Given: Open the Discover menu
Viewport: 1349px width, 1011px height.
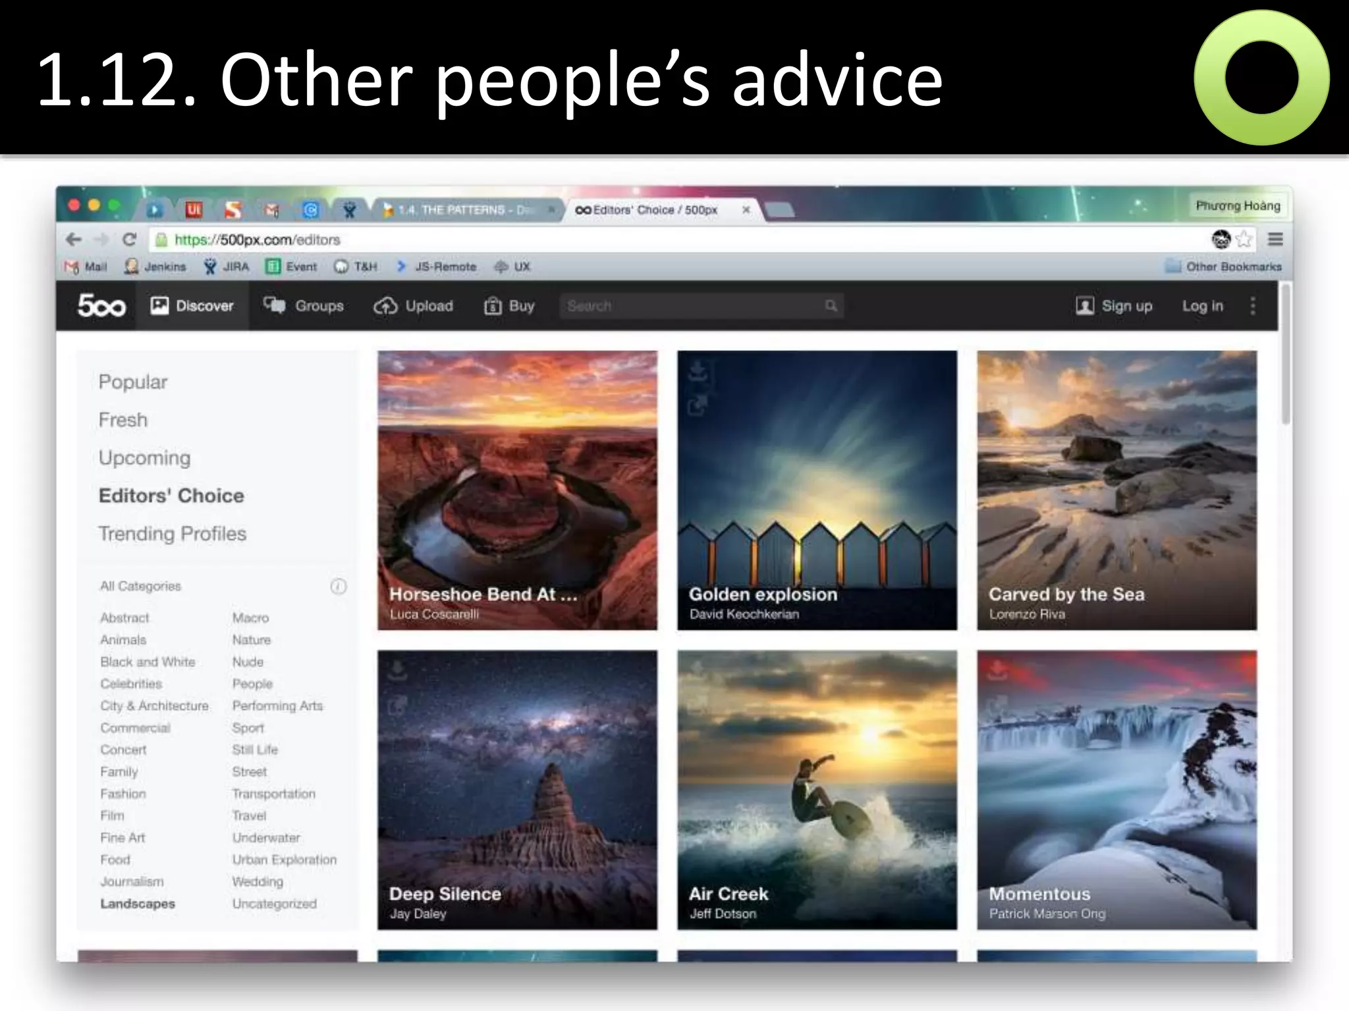Looking at the screenshot, I should [x=192, y=305].
